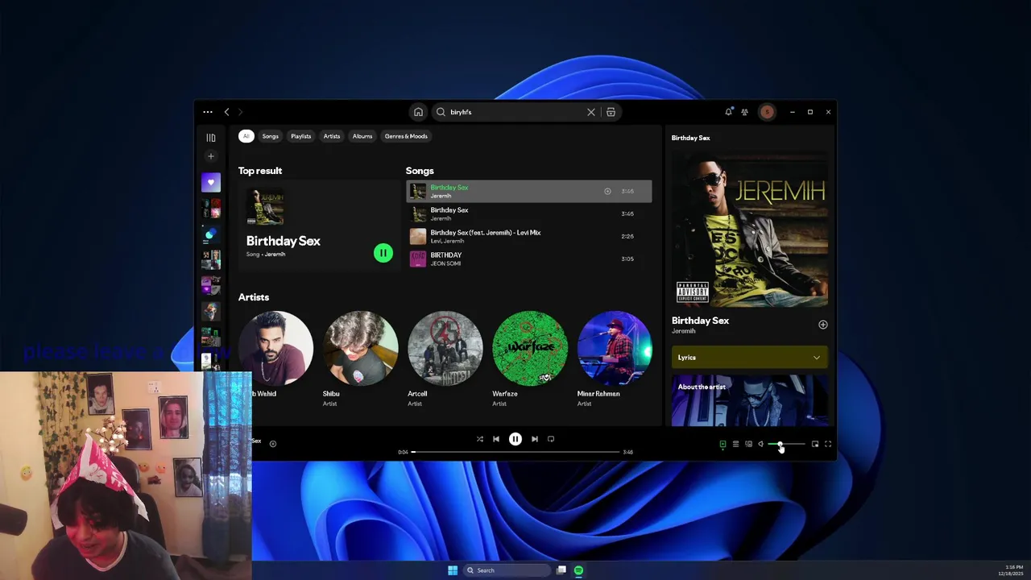Add now playing song to Liked Songs
Screen dimensions: 1031x580
pos(273,444)
